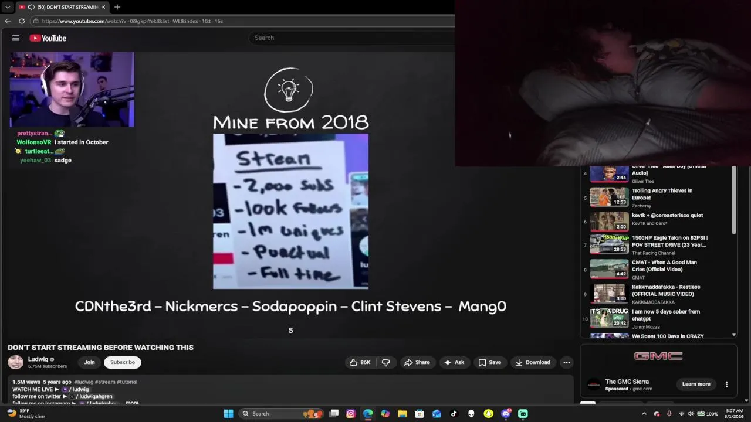Click the browser address bar URL
The width and height of the screenshot is (751, 422).
point(133,21)
